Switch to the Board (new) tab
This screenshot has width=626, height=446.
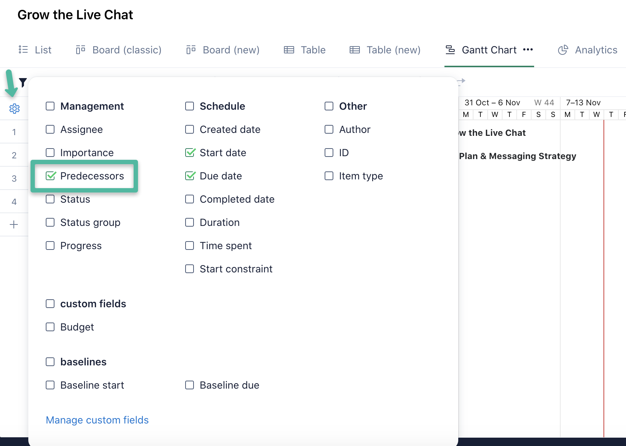tap(223, 50)
